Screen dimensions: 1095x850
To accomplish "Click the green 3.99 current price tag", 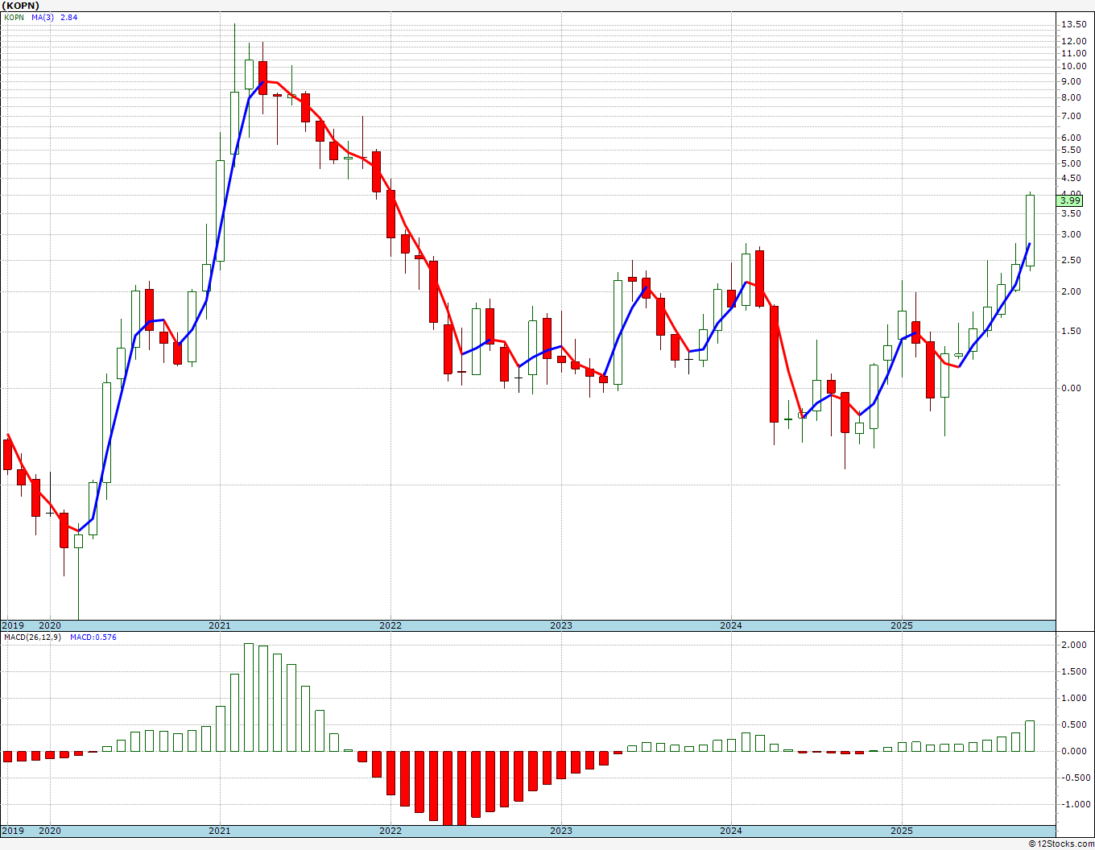I will (1071, 200).
